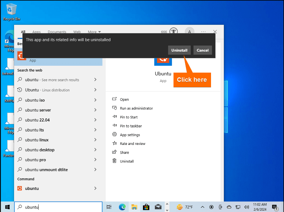Click the App settings gear icon
Viewport: 284px width, 212px height.
[115, 134]
